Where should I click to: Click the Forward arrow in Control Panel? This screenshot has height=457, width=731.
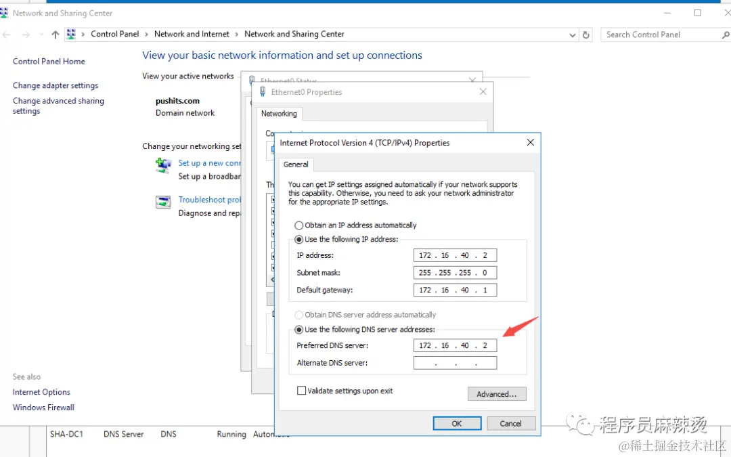[x=26, y=35]
